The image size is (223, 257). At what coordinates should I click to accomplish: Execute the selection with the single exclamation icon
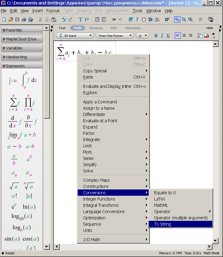click(137, 19)
